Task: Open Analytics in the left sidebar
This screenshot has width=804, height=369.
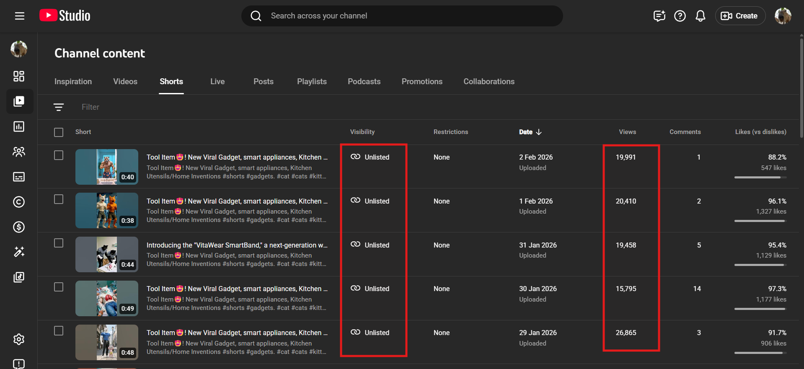Action: click(x=19, y=126)
